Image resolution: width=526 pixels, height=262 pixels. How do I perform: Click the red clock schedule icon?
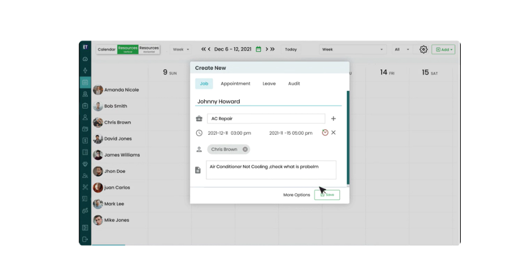pos(325,133)
